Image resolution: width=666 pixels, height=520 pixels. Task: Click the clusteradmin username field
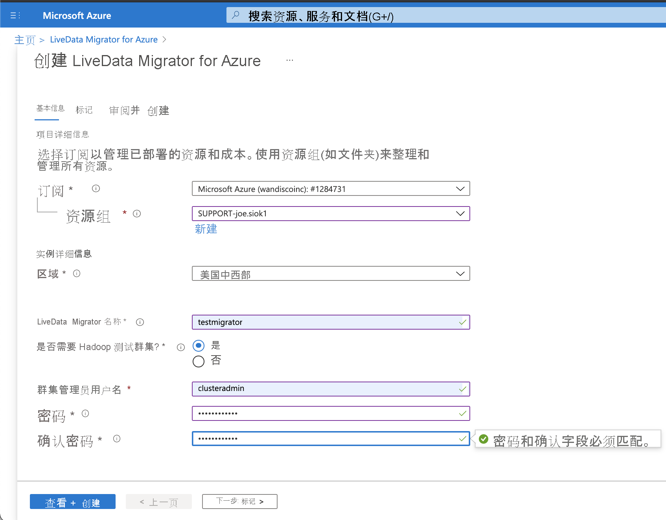331,389
